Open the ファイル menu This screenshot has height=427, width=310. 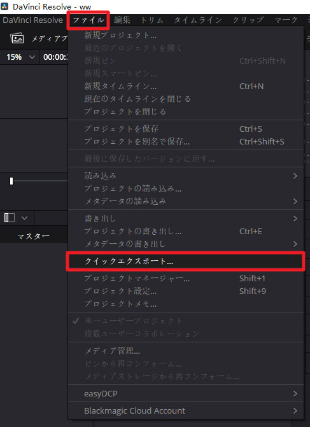(88, 20)
